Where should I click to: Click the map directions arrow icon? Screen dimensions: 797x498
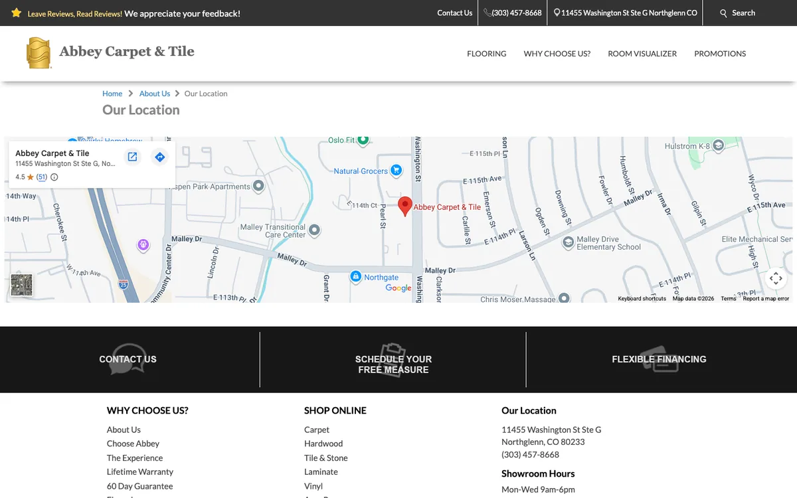159,157
